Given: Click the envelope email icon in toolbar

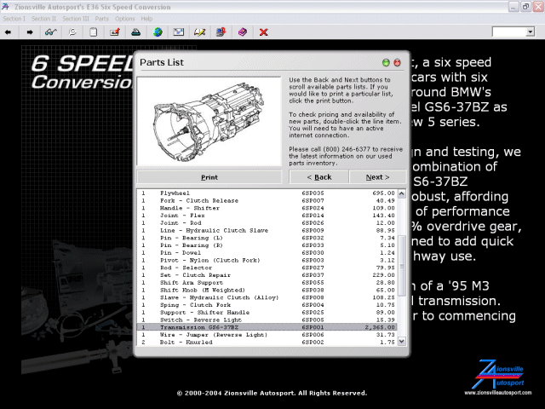Looking at the screenshot, I should tap(179, 32).
